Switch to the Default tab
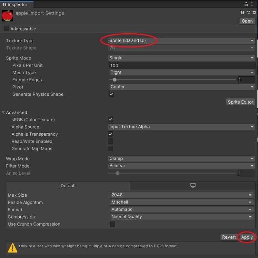 click(68, 185)
